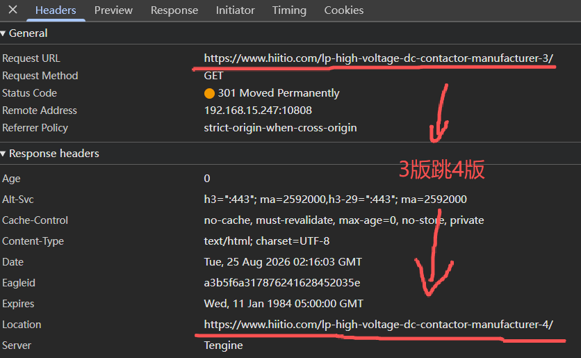Open the Timing tab
This screenshot has width=581, height=358.
coord(289,10)
